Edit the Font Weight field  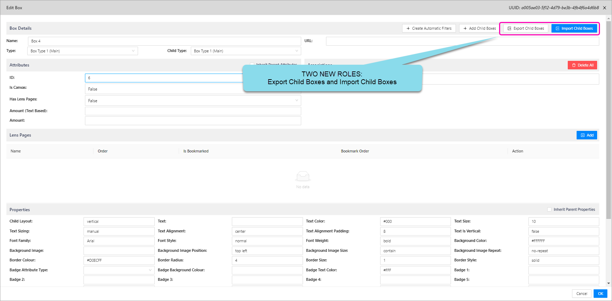(416, 241)
